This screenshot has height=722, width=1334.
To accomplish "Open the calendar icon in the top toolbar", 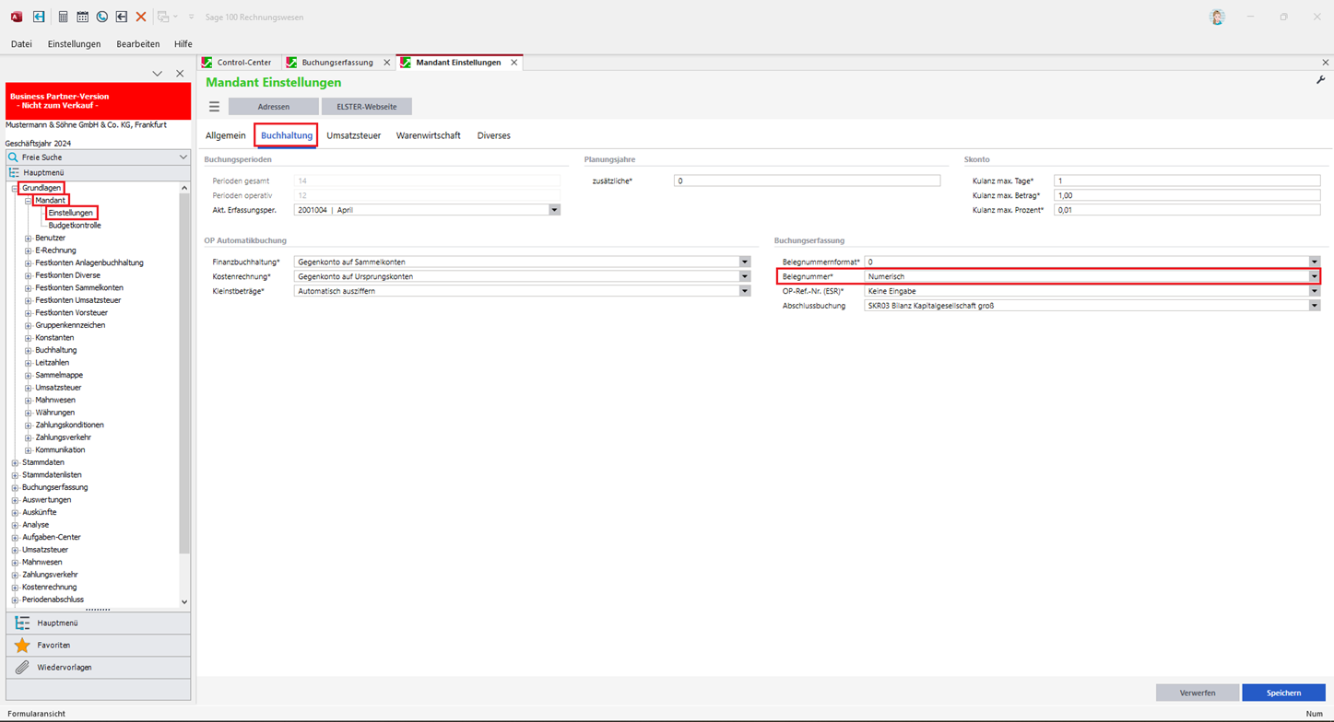I will click(82, 17).
